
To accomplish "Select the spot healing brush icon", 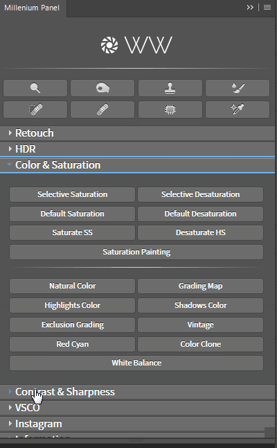I will pos(35,110).
